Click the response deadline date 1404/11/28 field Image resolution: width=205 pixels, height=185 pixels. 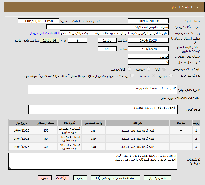148,40
